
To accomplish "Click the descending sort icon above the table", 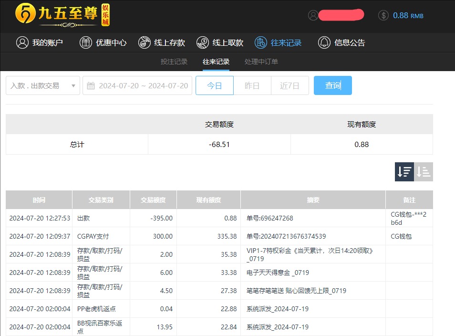I will [x=404, y=171].
